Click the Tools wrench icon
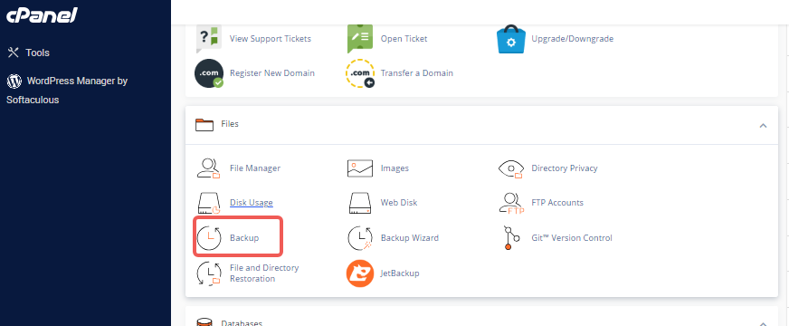The width and height of the screenshot is (789, 326). [x=14, y=53]
